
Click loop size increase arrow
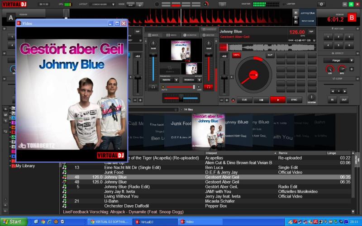click(344, 91)
